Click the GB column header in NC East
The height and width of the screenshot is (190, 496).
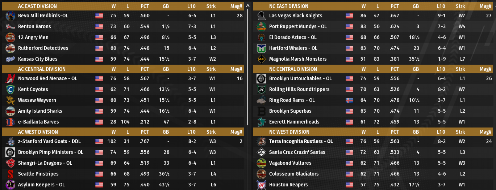415,6
